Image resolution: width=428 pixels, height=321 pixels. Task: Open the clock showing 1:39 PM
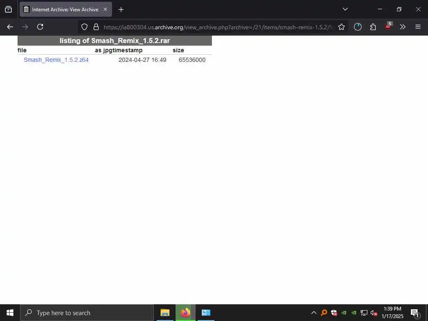pos(392,313)
